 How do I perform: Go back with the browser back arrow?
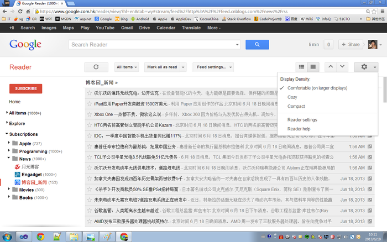4,12
